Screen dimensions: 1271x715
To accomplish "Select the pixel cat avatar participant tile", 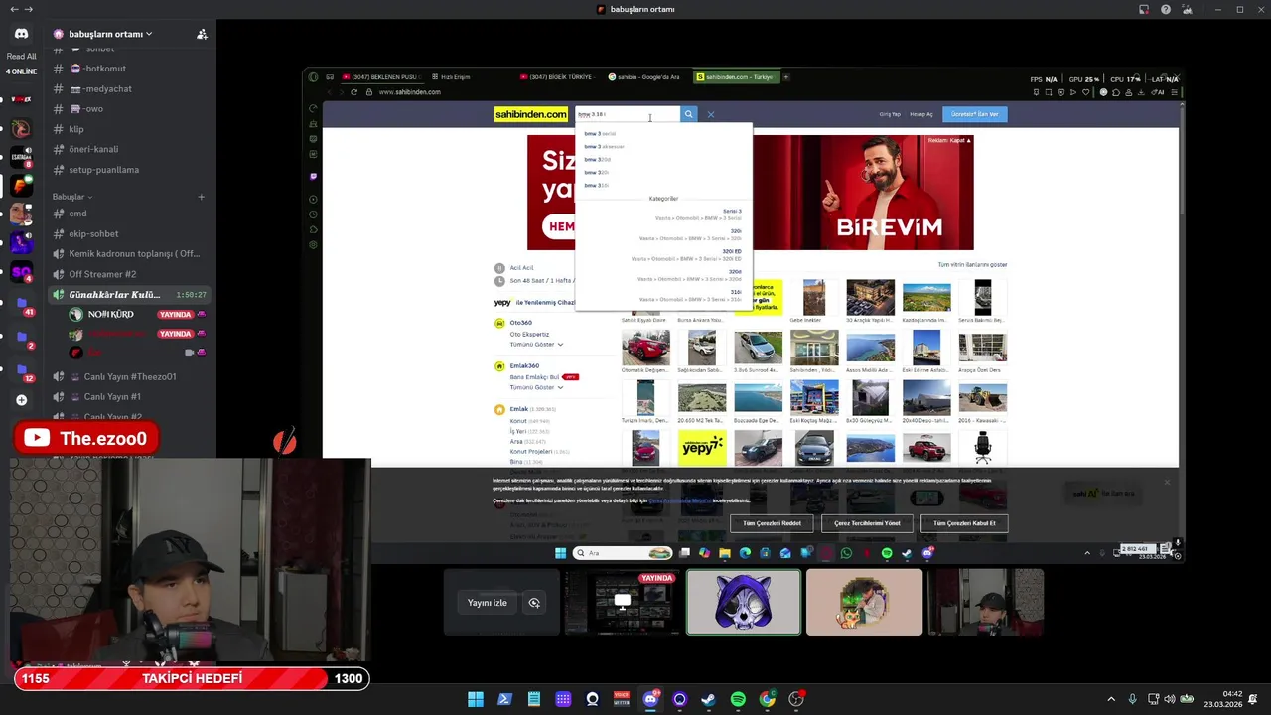I will pos(864,602).
